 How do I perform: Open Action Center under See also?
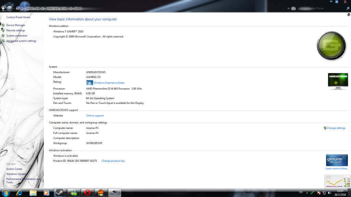click(14, 169)
